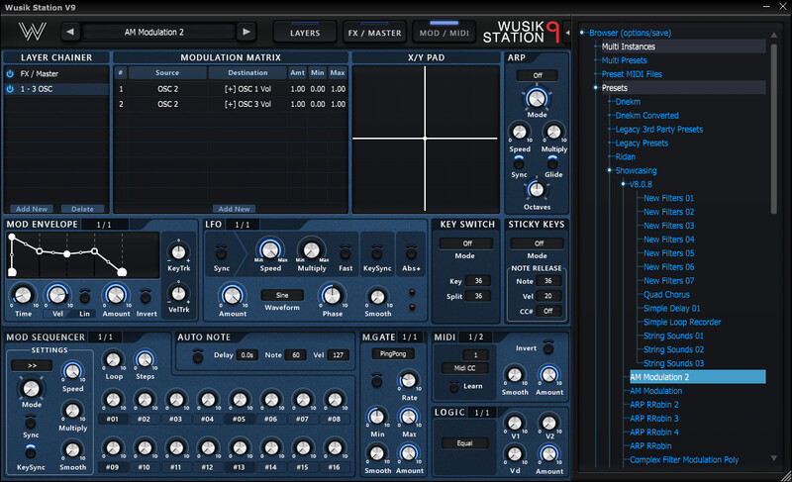
Task: Click the MIDI Smooth knob
Action: click(514, 375)
